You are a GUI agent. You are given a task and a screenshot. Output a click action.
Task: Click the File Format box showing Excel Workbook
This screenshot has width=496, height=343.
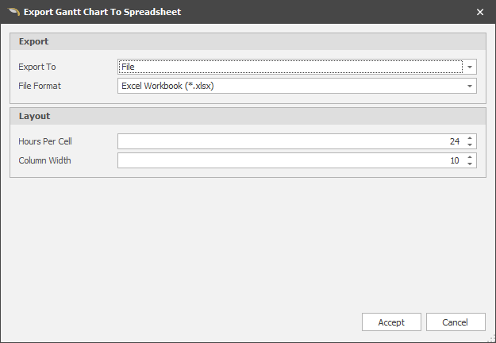click(x=290, y=86)
